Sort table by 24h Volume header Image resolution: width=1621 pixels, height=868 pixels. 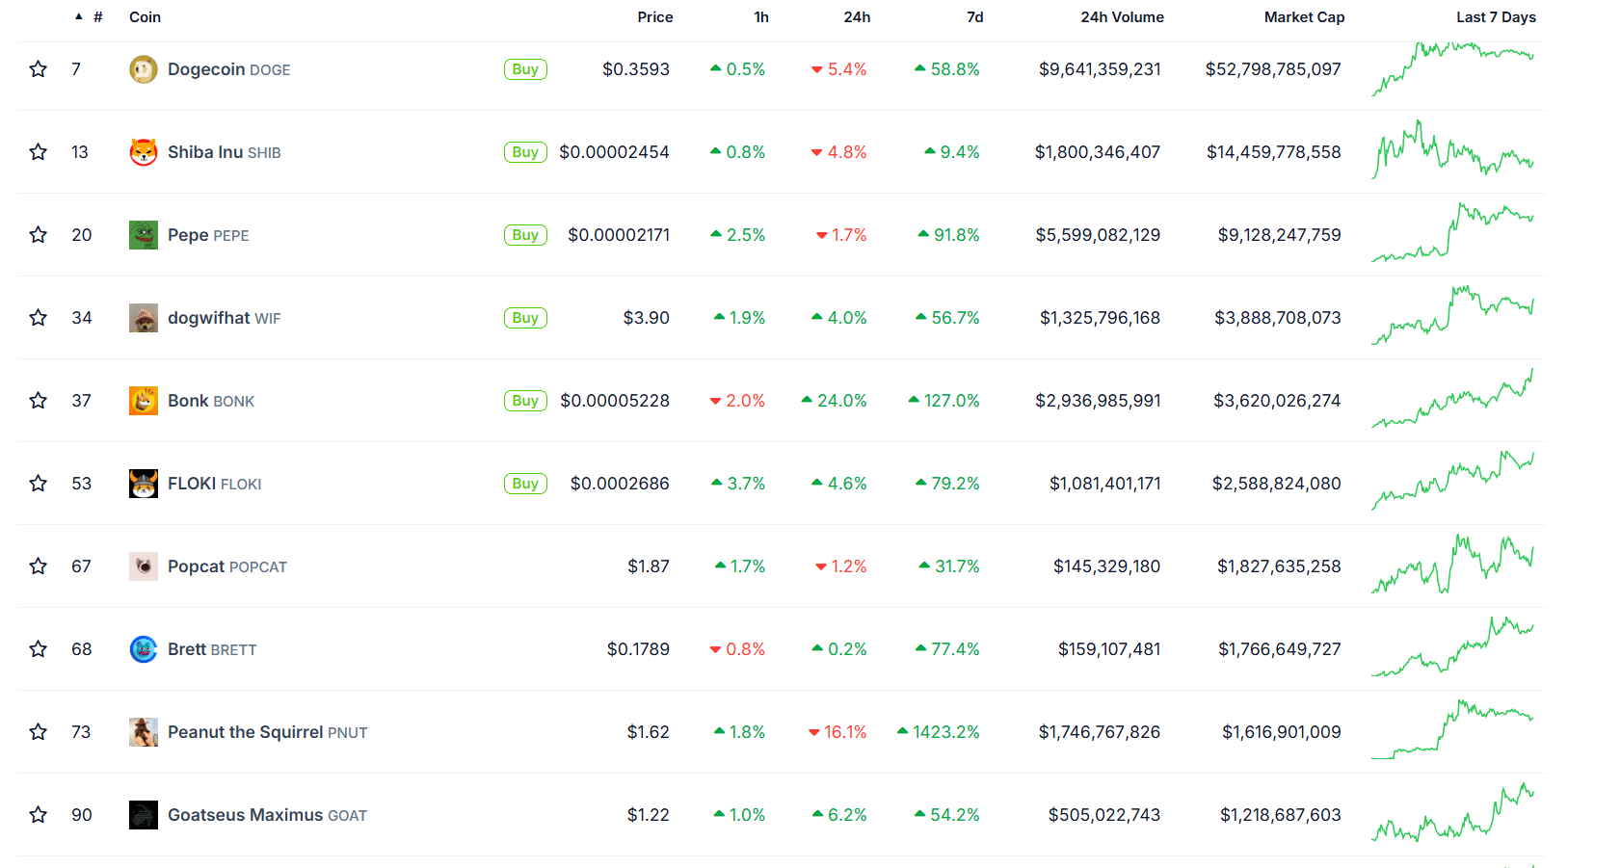(1122, 17)
